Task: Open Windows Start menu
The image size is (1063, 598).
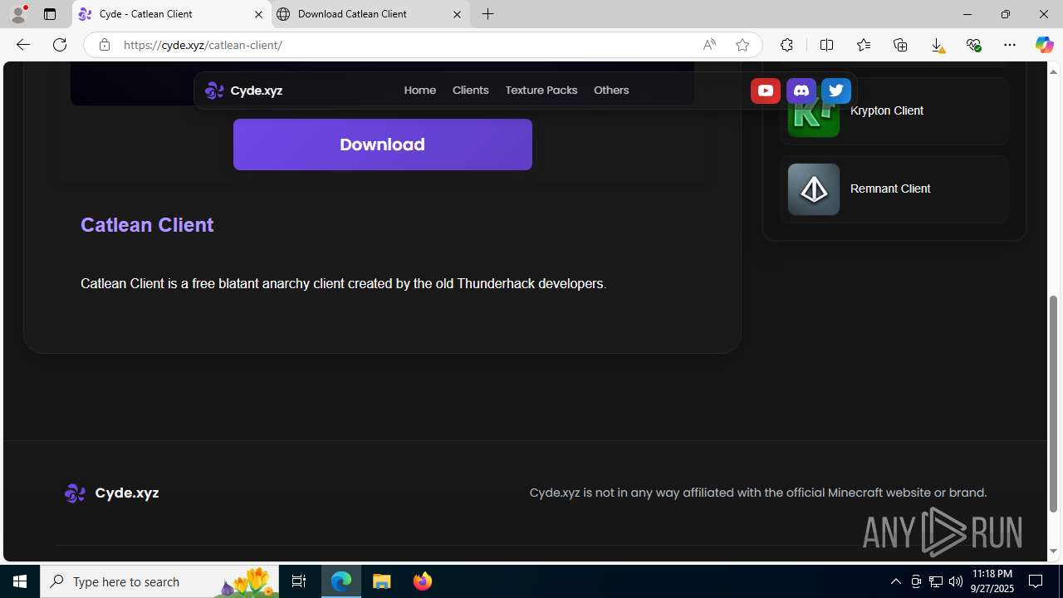Action: coord(20,581)
